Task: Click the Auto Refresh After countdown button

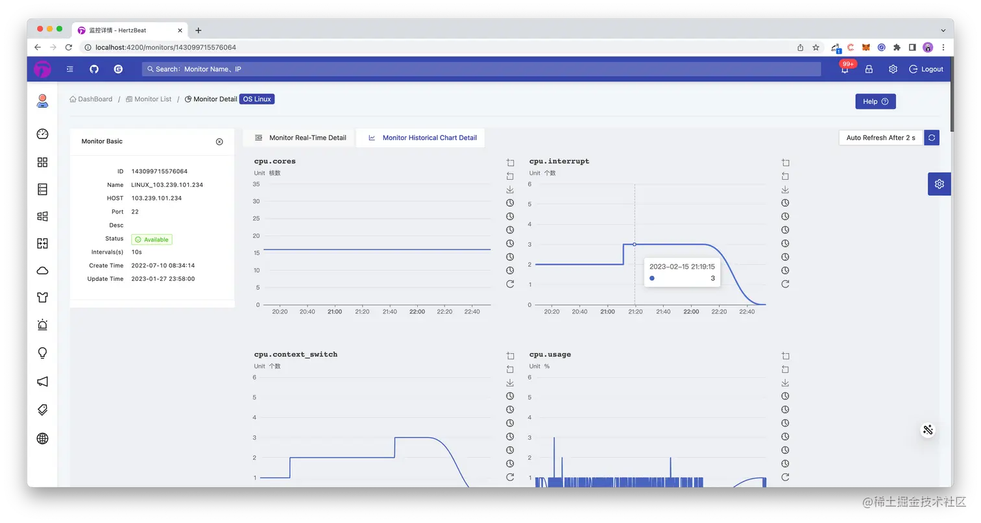Action: click(x=881, y=138)
